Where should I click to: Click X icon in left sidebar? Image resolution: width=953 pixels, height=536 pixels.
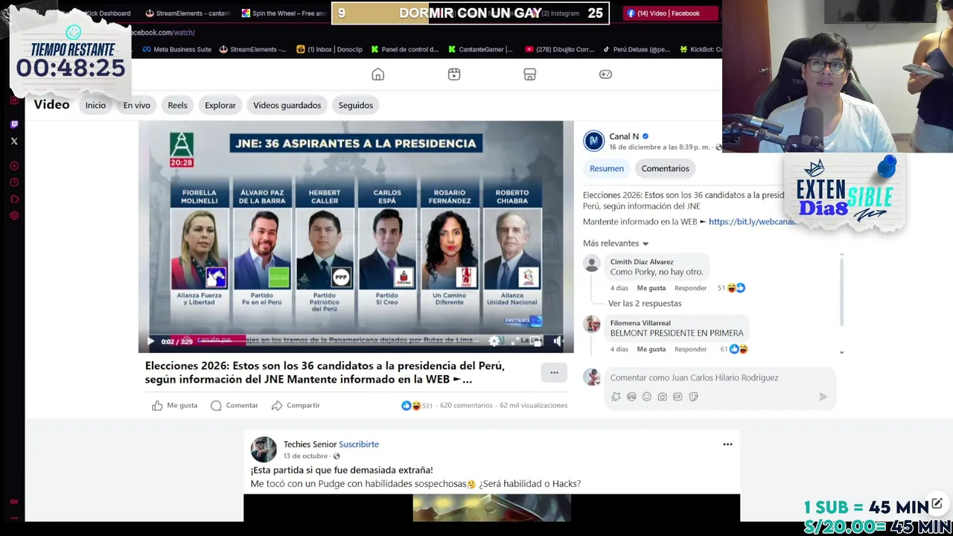(x=14, y=141)
